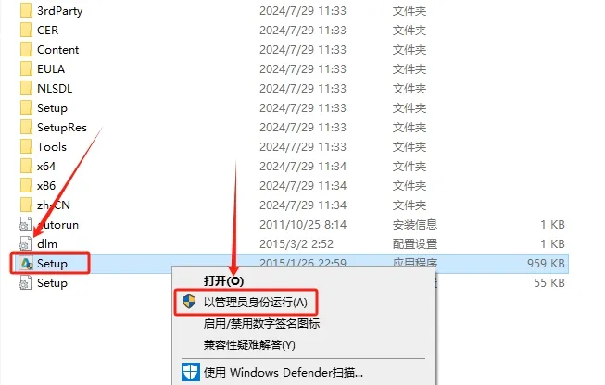605x385 pixels.
Task: Select the CER folder icon
Action: point(26,30)
